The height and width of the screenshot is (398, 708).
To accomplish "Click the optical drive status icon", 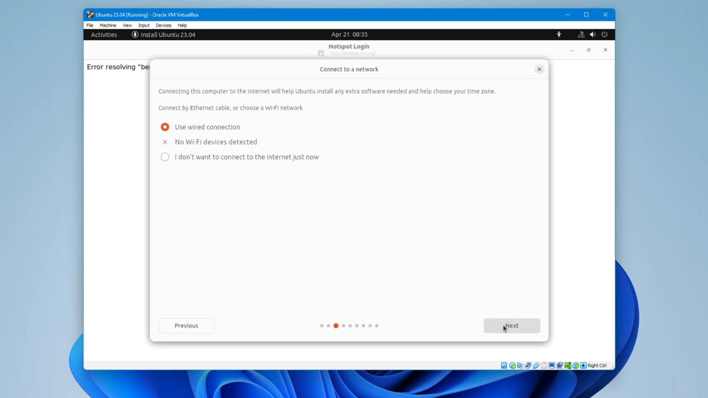I will 512,365.
